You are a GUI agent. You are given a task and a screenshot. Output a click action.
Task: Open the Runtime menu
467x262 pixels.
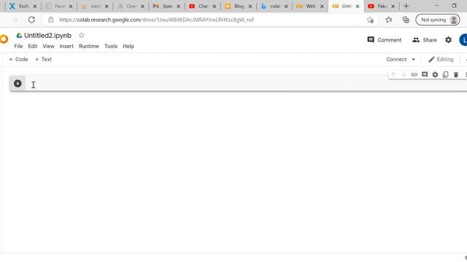click(89, 47)
